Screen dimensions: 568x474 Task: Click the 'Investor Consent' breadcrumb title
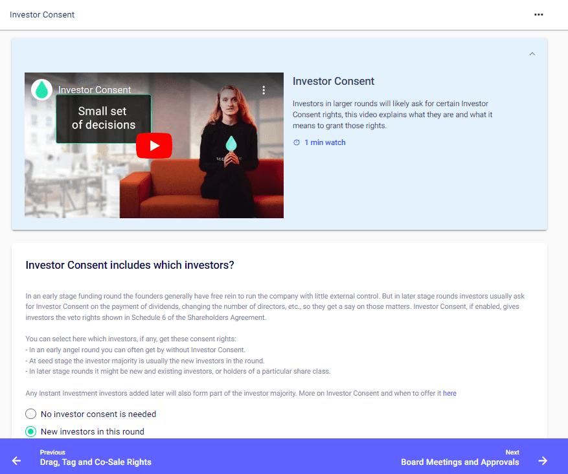[x=41, y=14]
